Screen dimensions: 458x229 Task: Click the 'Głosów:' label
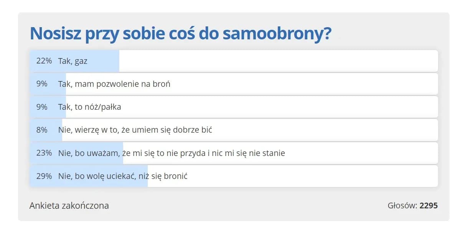[402, 206]
